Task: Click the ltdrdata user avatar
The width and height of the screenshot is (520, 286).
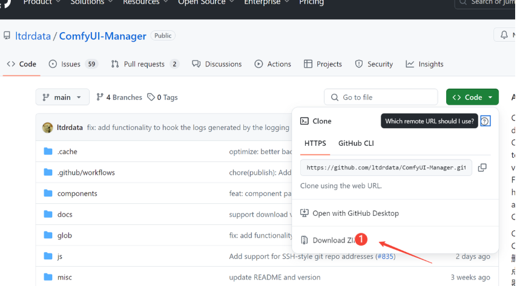Action: tap(48, 128)
